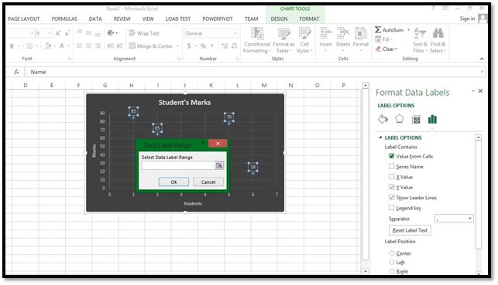
Task: Open the General number format dropdown
Action: [x=235, y=33]
